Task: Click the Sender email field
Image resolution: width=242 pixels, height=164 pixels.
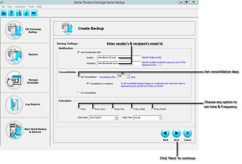Action: pyautogui.click(x=119, y=58)
